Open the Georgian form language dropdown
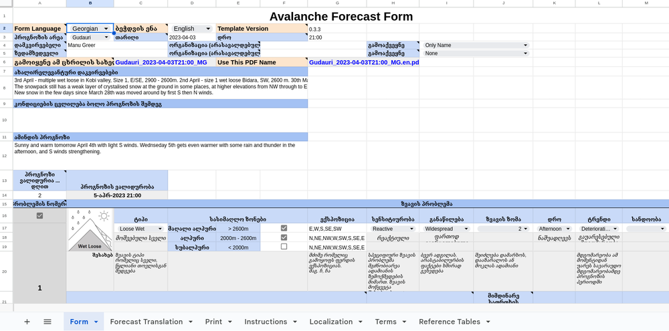Image resolution: width=669 pixels, height=331 pixels. (90, 29)
